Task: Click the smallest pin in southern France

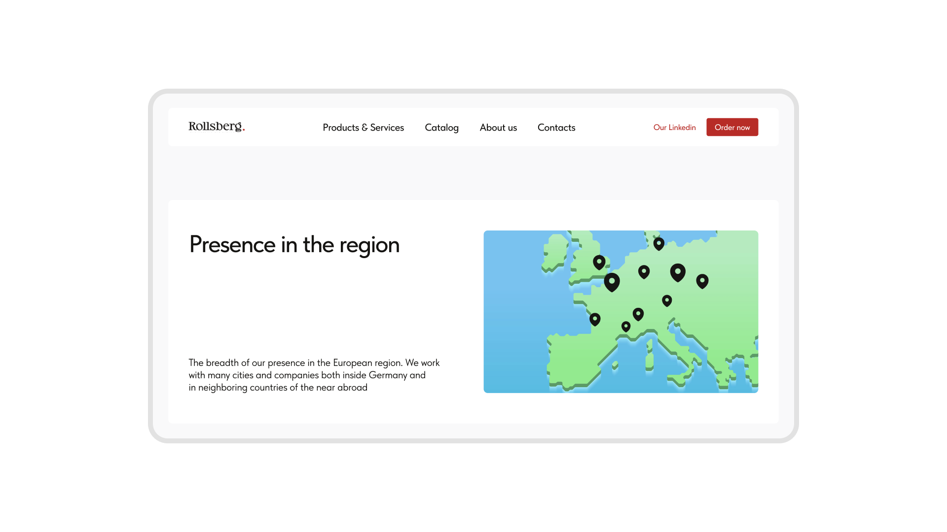Action: click(626, 326)
